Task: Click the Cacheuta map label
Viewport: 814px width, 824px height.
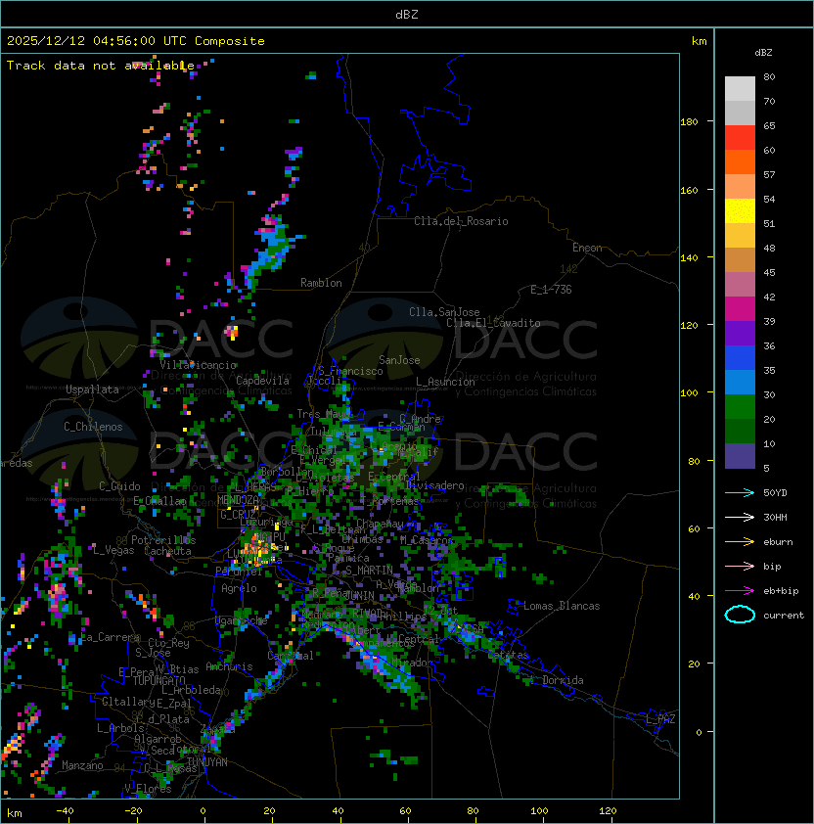Action: click(167, 551)
